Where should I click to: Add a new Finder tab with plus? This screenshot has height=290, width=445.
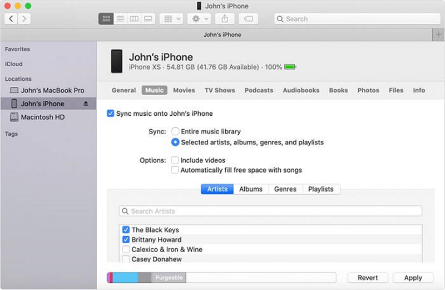(x=438, y=35)
